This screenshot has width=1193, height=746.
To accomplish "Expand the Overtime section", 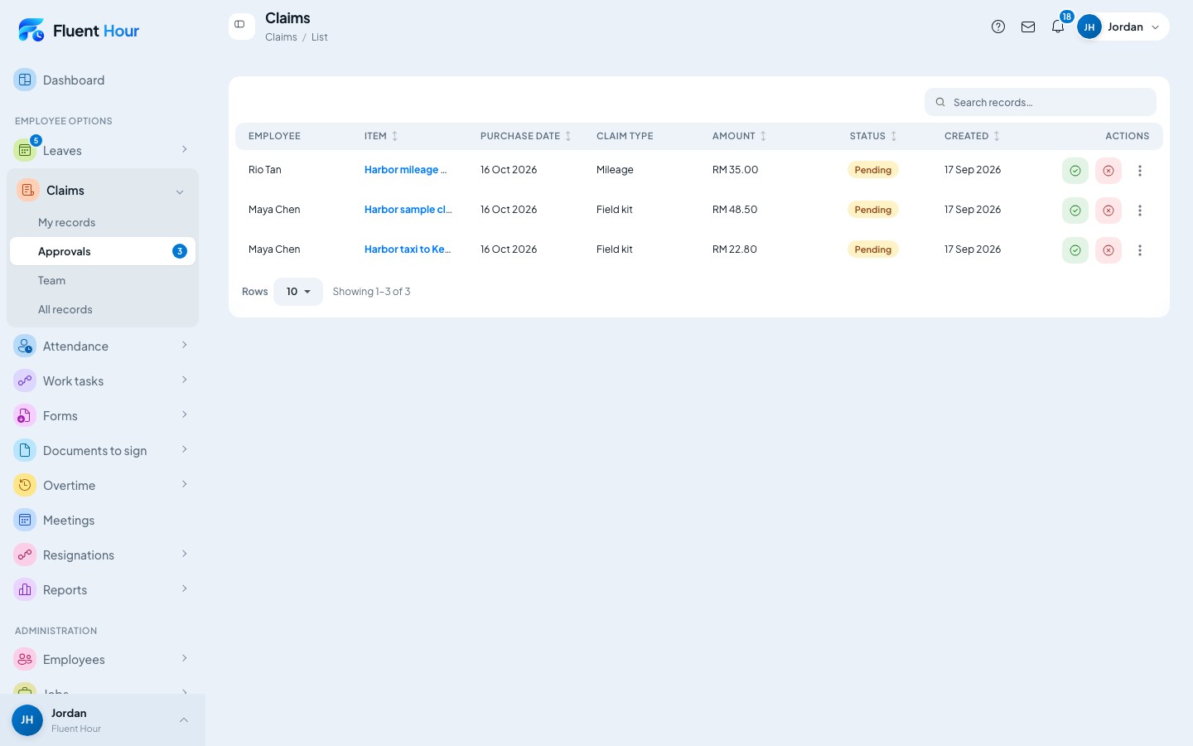I will tap(103, 486).
